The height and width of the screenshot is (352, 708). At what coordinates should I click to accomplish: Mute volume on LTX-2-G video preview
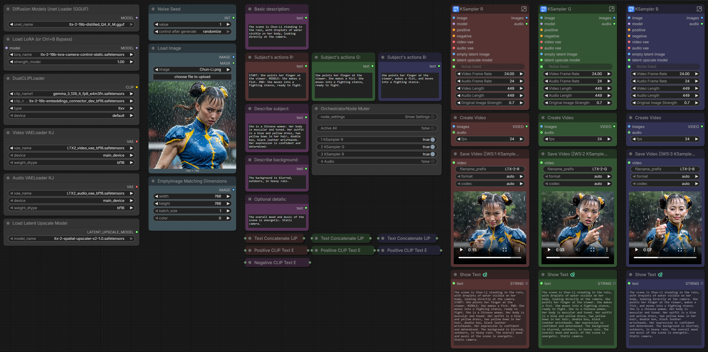click(x=578, y=250)
